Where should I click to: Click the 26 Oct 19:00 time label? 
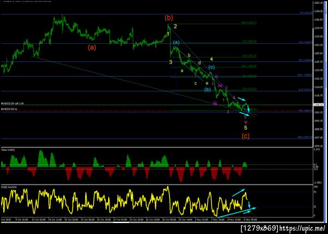pyautogui.click(x=154, y=219)
